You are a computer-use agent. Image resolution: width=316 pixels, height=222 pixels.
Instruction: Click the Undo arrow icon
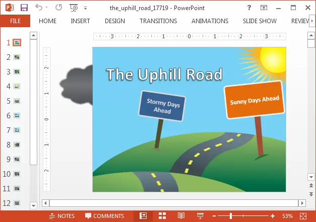click(40, 8)
